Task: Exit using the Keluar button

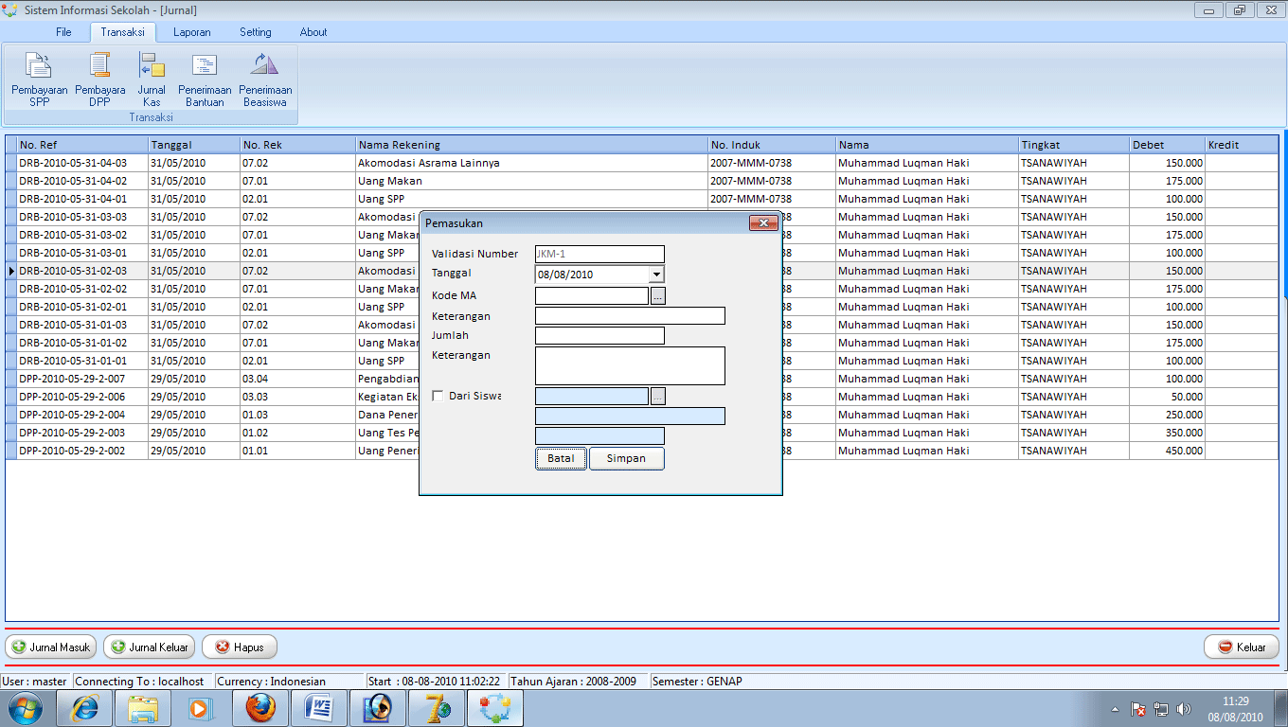Action: coord(1242,647)
